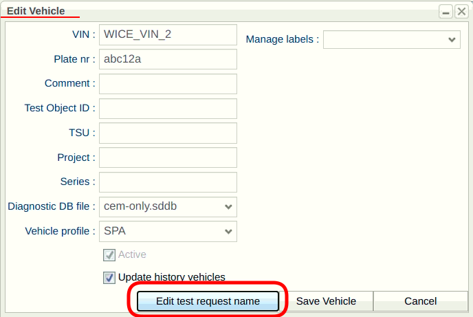Cancel editing the vehicle
473x317 pixels.
pos(420,301)
